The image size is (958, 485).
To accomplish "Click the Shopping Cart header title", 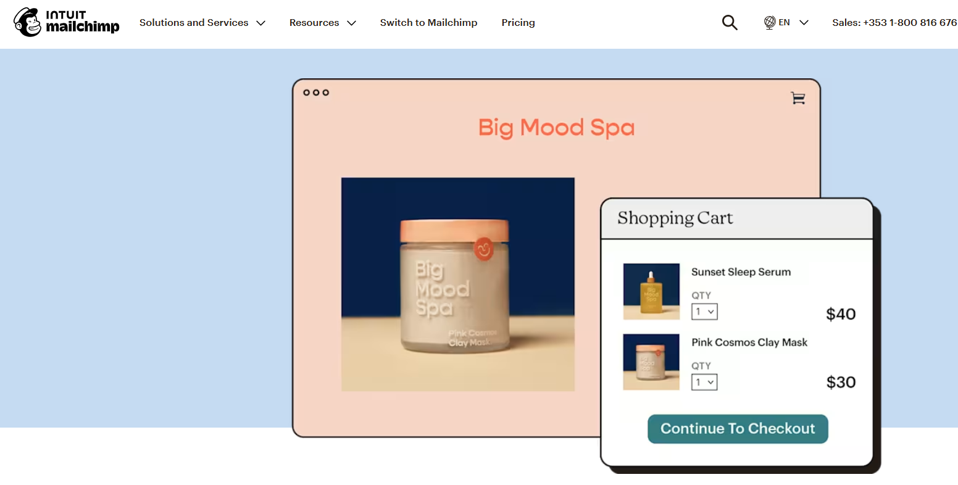I will [x=675, y=218].
